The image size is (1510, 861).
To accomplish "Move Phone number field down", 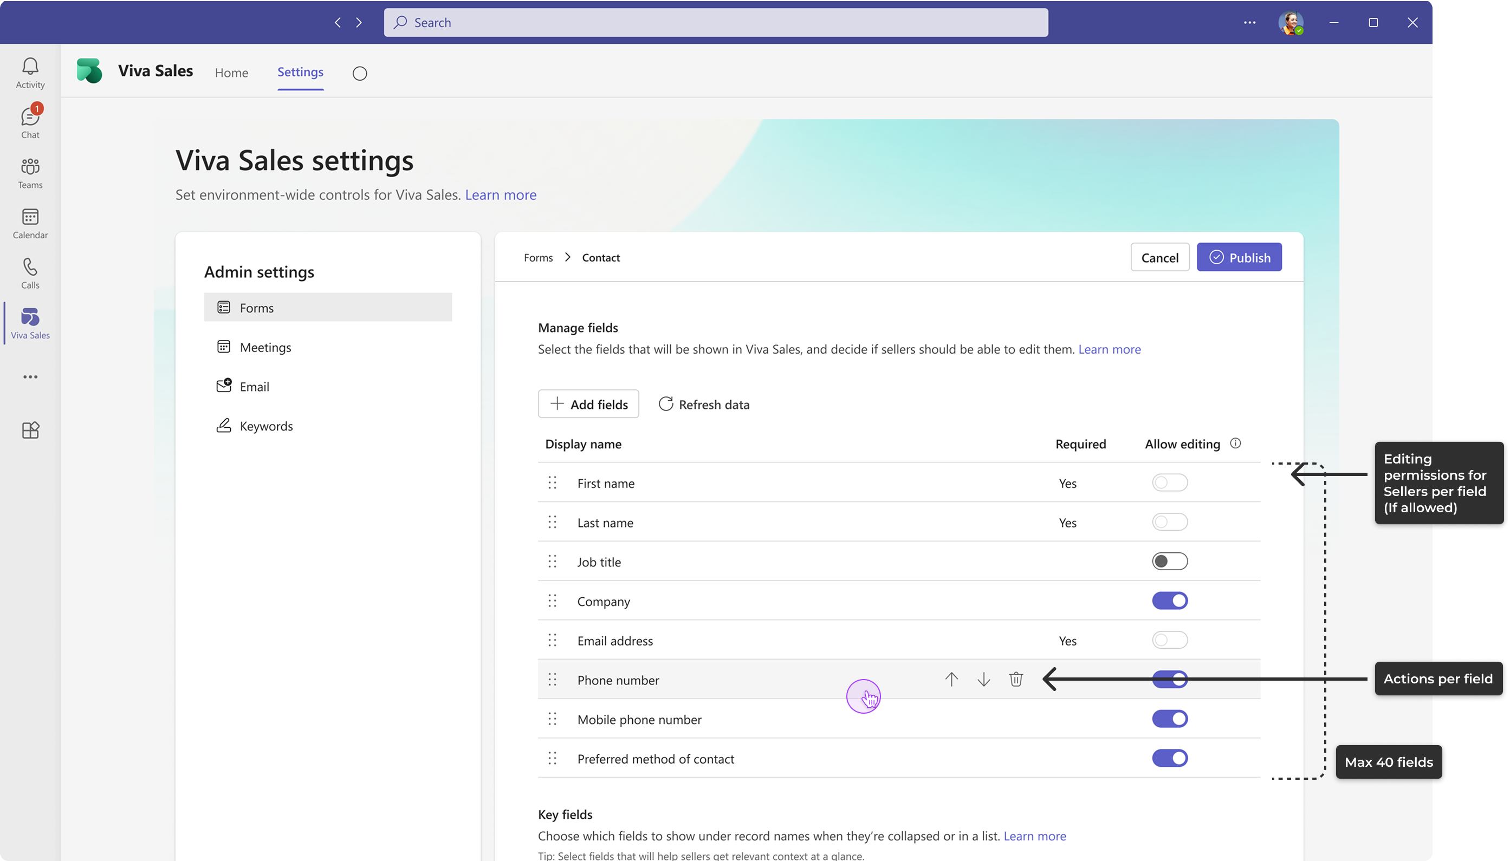I will click(x=983, y=679).
